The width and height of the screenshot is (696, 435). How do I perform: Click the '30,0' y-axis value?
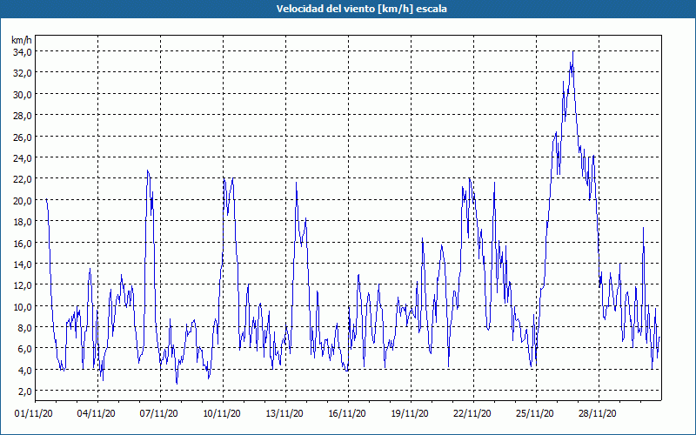click(23, 95)
